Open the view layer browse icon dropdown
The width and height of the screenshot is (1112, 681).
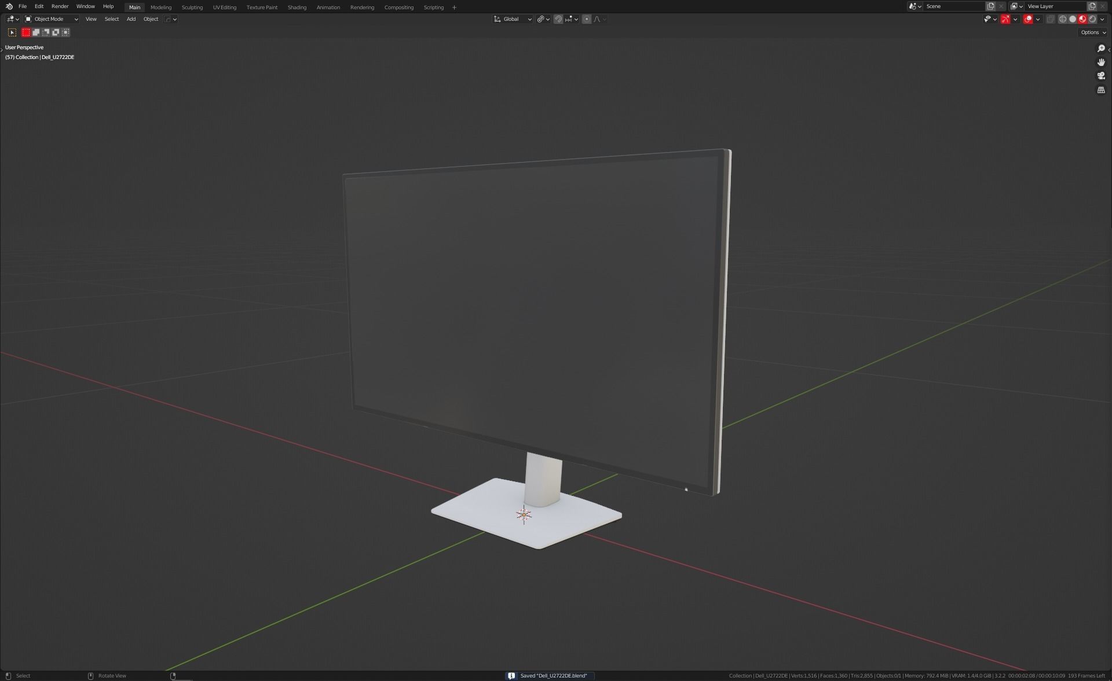[x=1017, y=6]
